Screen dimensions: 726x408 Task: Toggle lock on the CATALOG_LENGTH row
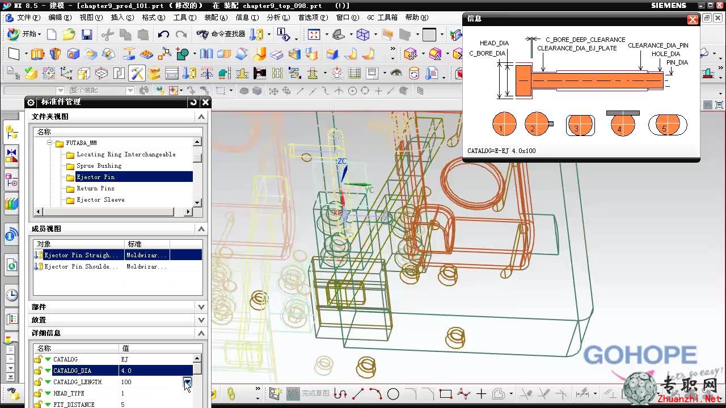point(38,382)
